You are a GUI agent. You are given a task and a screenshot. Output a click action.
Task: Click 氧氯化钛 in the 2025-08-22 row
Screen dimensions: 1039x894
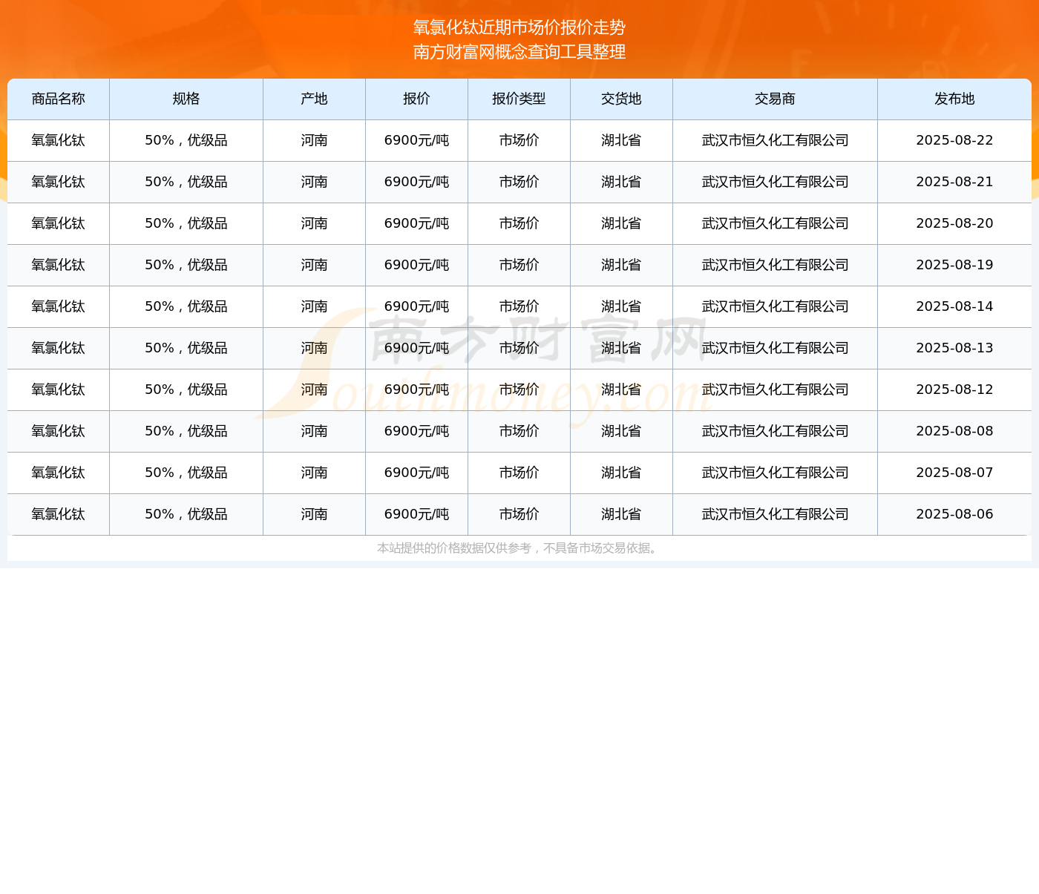click(x=59, y=140)
